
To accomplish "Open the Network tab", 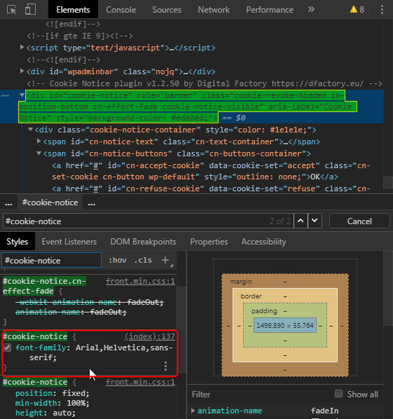I will [214, 10].
